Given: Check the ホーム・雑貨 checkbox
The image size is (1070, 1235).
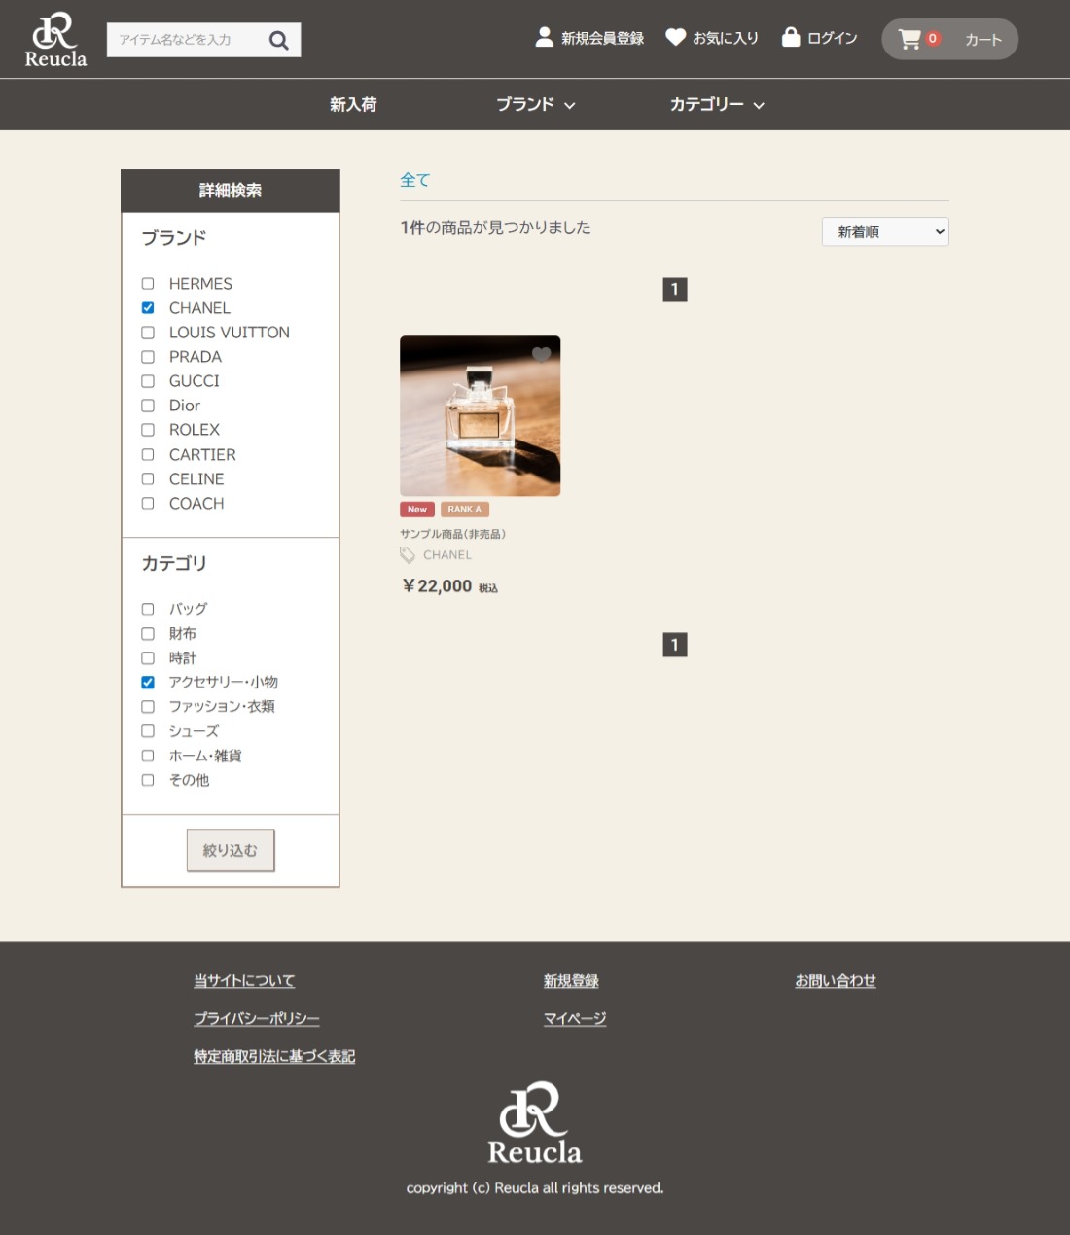Looking at the screenshot, I should tap(148, 756).
